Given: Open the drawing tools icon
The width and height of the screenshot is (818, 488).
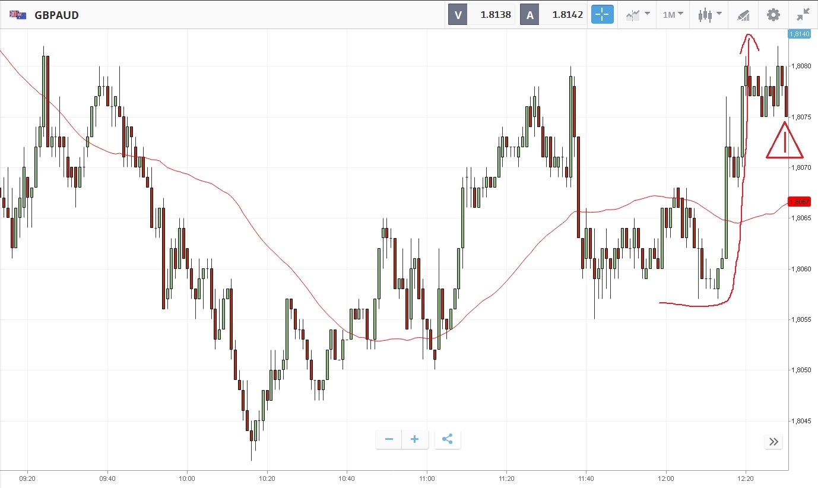Looking at the screenshot, I should (x=743, y=15).
